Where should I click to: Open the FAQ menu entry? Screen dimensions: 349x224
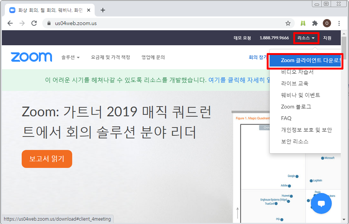[286, 118]
